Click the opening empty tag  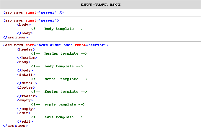(x=25, y=100)
